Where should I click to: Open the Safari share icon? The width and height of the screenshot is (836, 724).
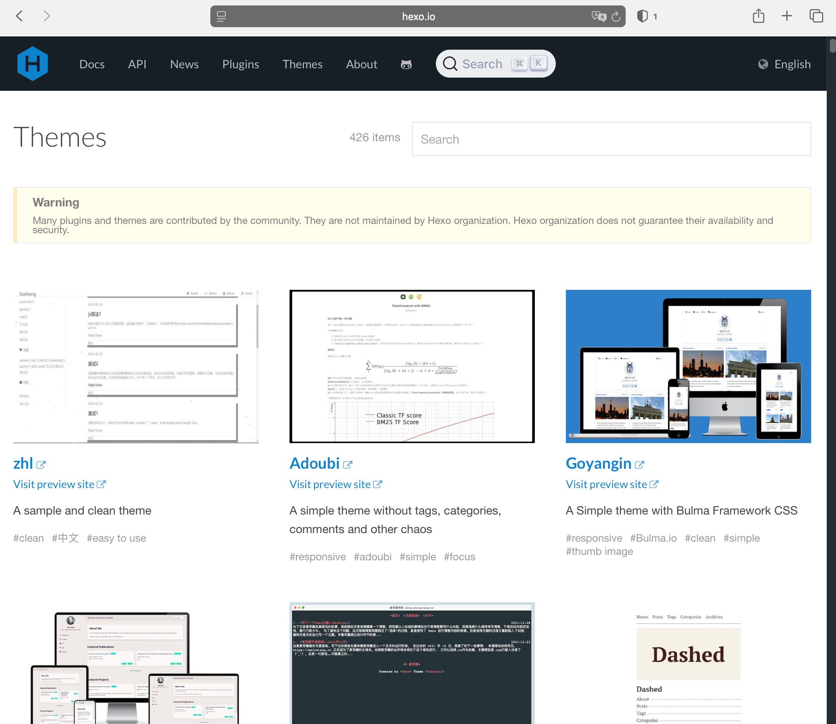[758, 16]
